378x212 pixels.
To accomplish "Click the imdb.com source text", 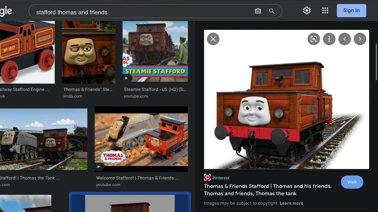I will (73, 96).
